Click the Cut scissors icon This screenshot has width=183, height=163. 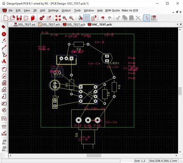[x=118, y=18]
